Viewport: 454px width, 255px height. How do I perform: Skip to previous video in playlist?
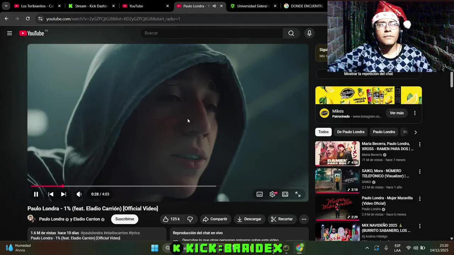point(51,194)
